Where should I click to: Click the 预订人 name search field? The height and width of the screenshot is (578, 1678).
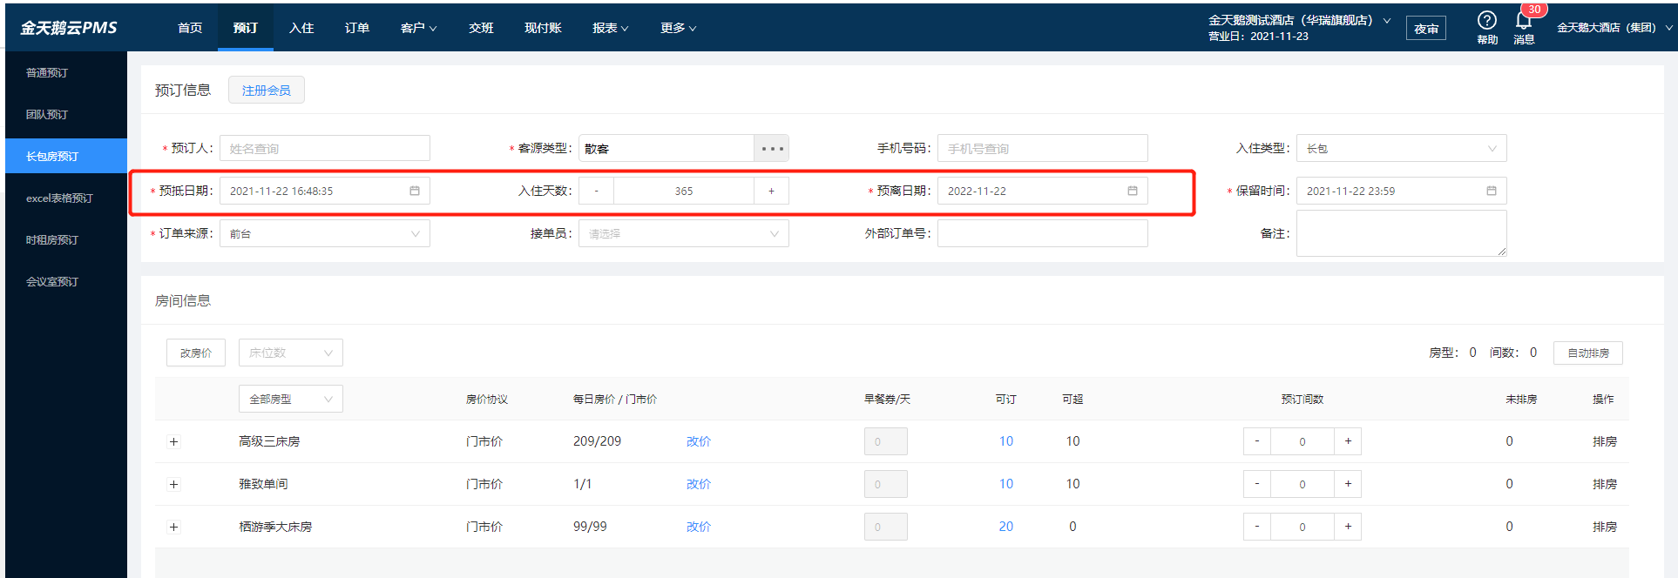pos(324,148)
